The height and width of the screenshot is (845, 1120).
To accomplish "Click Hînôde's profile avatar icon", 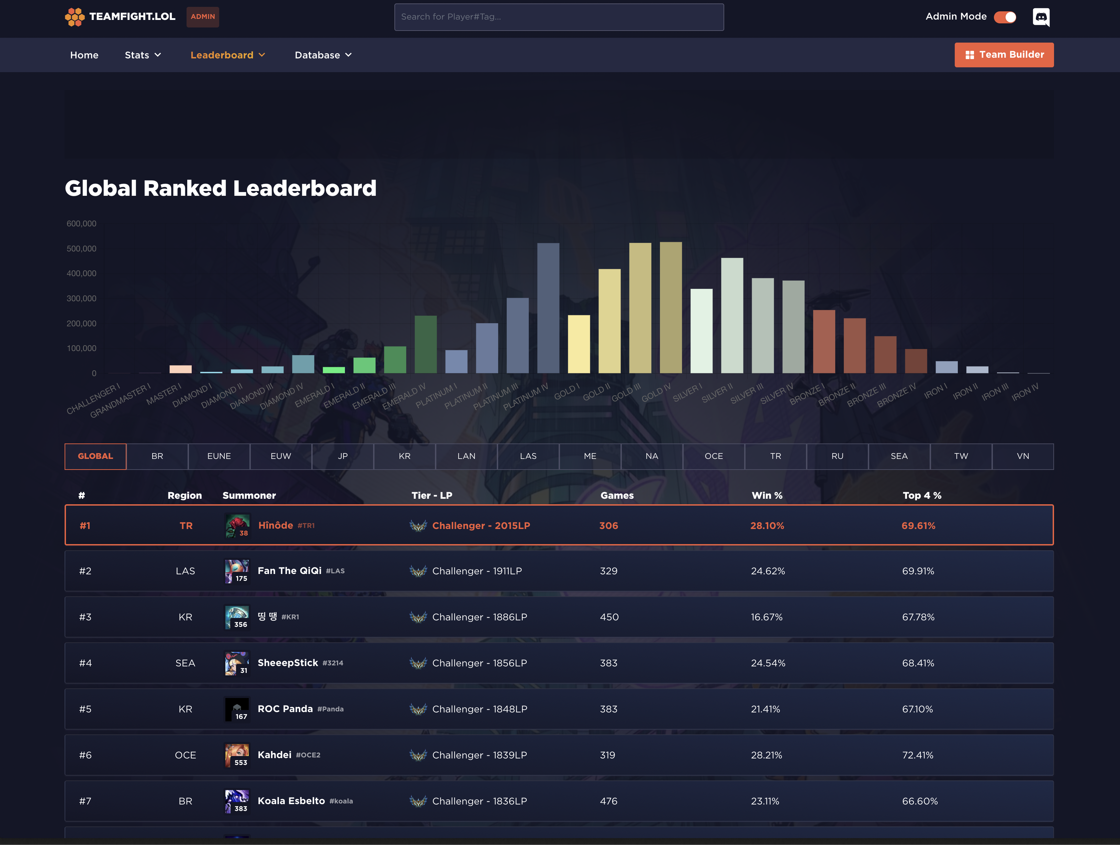I will click(237, 526).
